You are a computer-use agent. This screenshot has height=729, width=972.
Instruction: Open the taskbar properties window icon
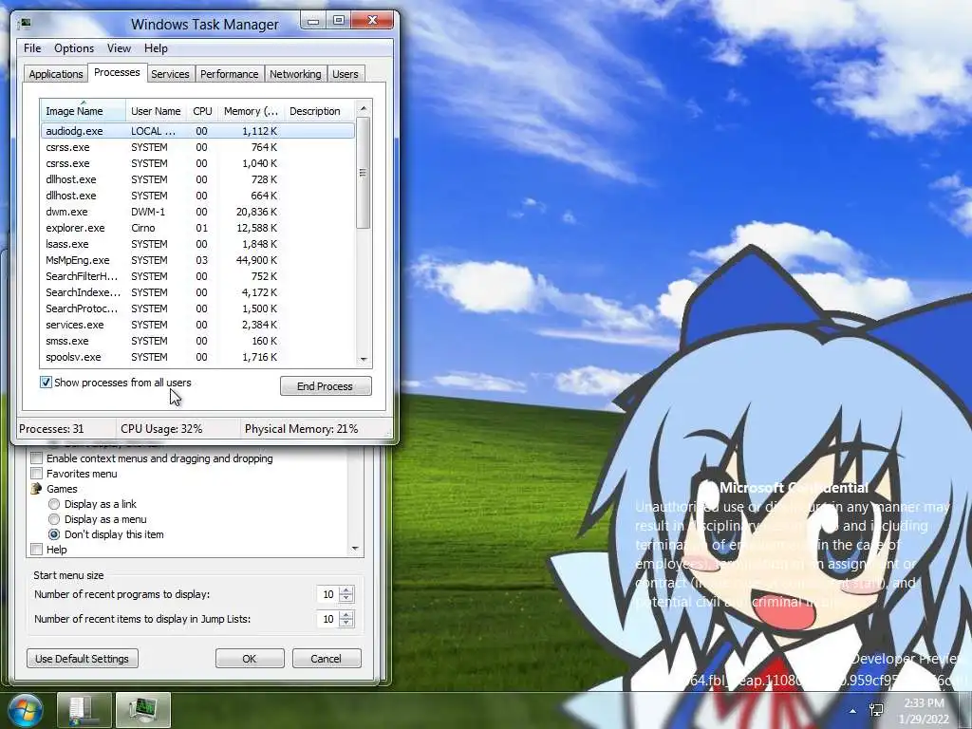coord(84,710)
